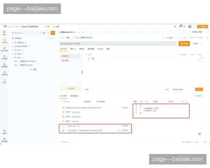
Task: Click the 文档管理 sidebar icon
Action: pyautogui.click(x=5, y=57)
